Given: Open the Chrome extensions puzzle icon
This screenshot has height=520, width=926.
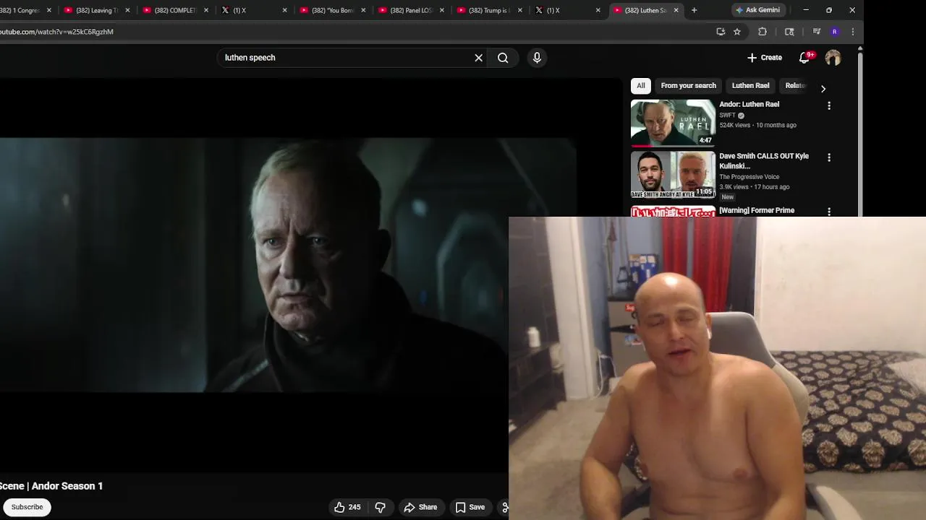Looking at the screenshot, I should tap(763, 32).
